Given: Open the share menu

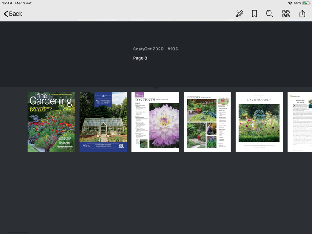Looking at the screenshot, I should (302, 14).
